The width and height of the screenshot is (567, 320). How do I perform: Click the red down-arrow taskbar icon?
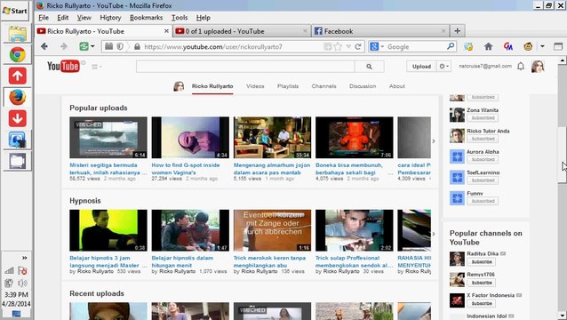pos(18,118)
